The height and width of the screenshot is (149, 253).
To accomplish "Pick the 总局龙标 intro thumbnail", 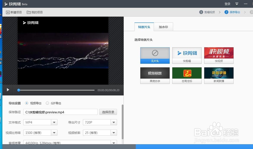I will point(187,75).
